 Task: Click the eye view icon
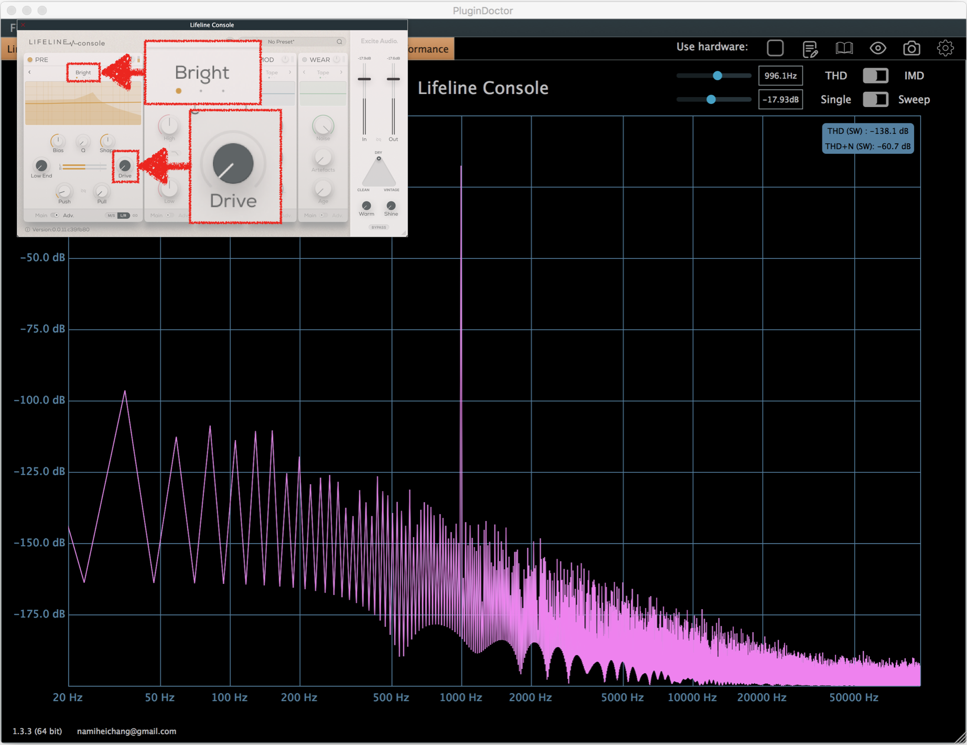pyautogui.click(x=878, y=48)
